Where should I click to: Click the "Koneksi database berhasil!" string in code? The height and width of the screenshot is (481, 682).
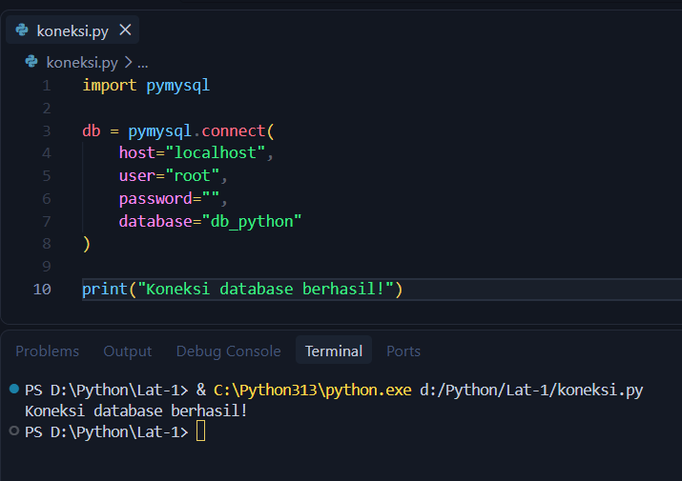click(x=265, y=289)
